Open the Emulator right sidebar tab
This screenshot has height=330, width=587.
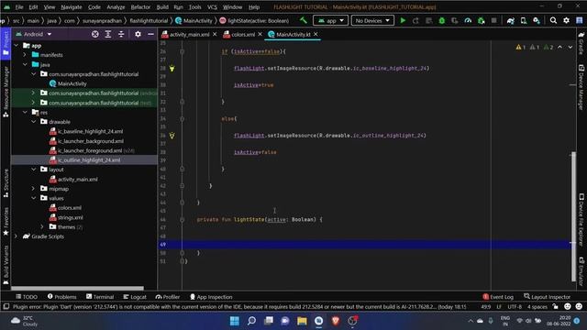pyautogui.click(x=581, y=272)
